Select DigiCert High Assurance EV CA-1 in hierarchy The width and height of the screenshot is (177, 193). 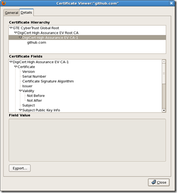(x=50, y=38)
